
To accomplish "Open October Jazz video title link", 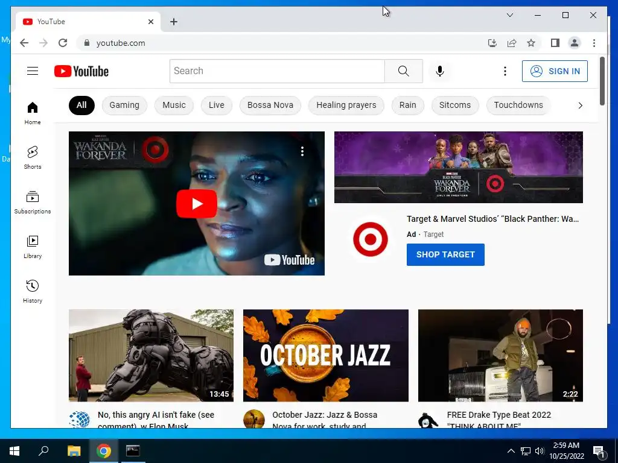I will click(x=325, y=420).
